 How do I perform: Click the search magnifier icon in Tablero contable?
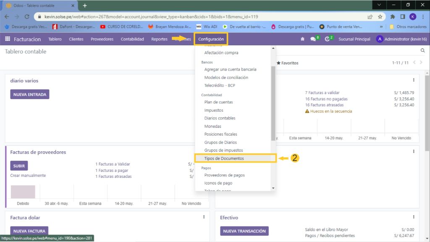tap(422, 50)
